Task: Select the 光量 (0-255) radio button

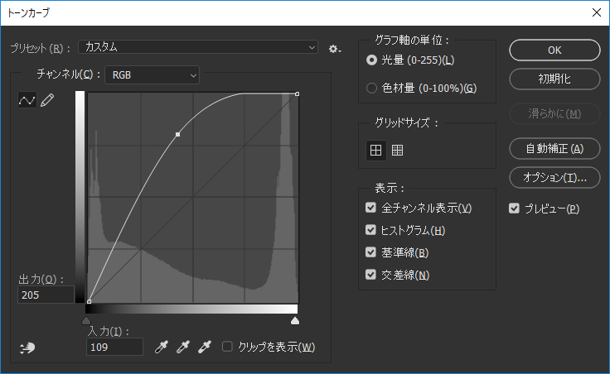Action: pos(371,60)
